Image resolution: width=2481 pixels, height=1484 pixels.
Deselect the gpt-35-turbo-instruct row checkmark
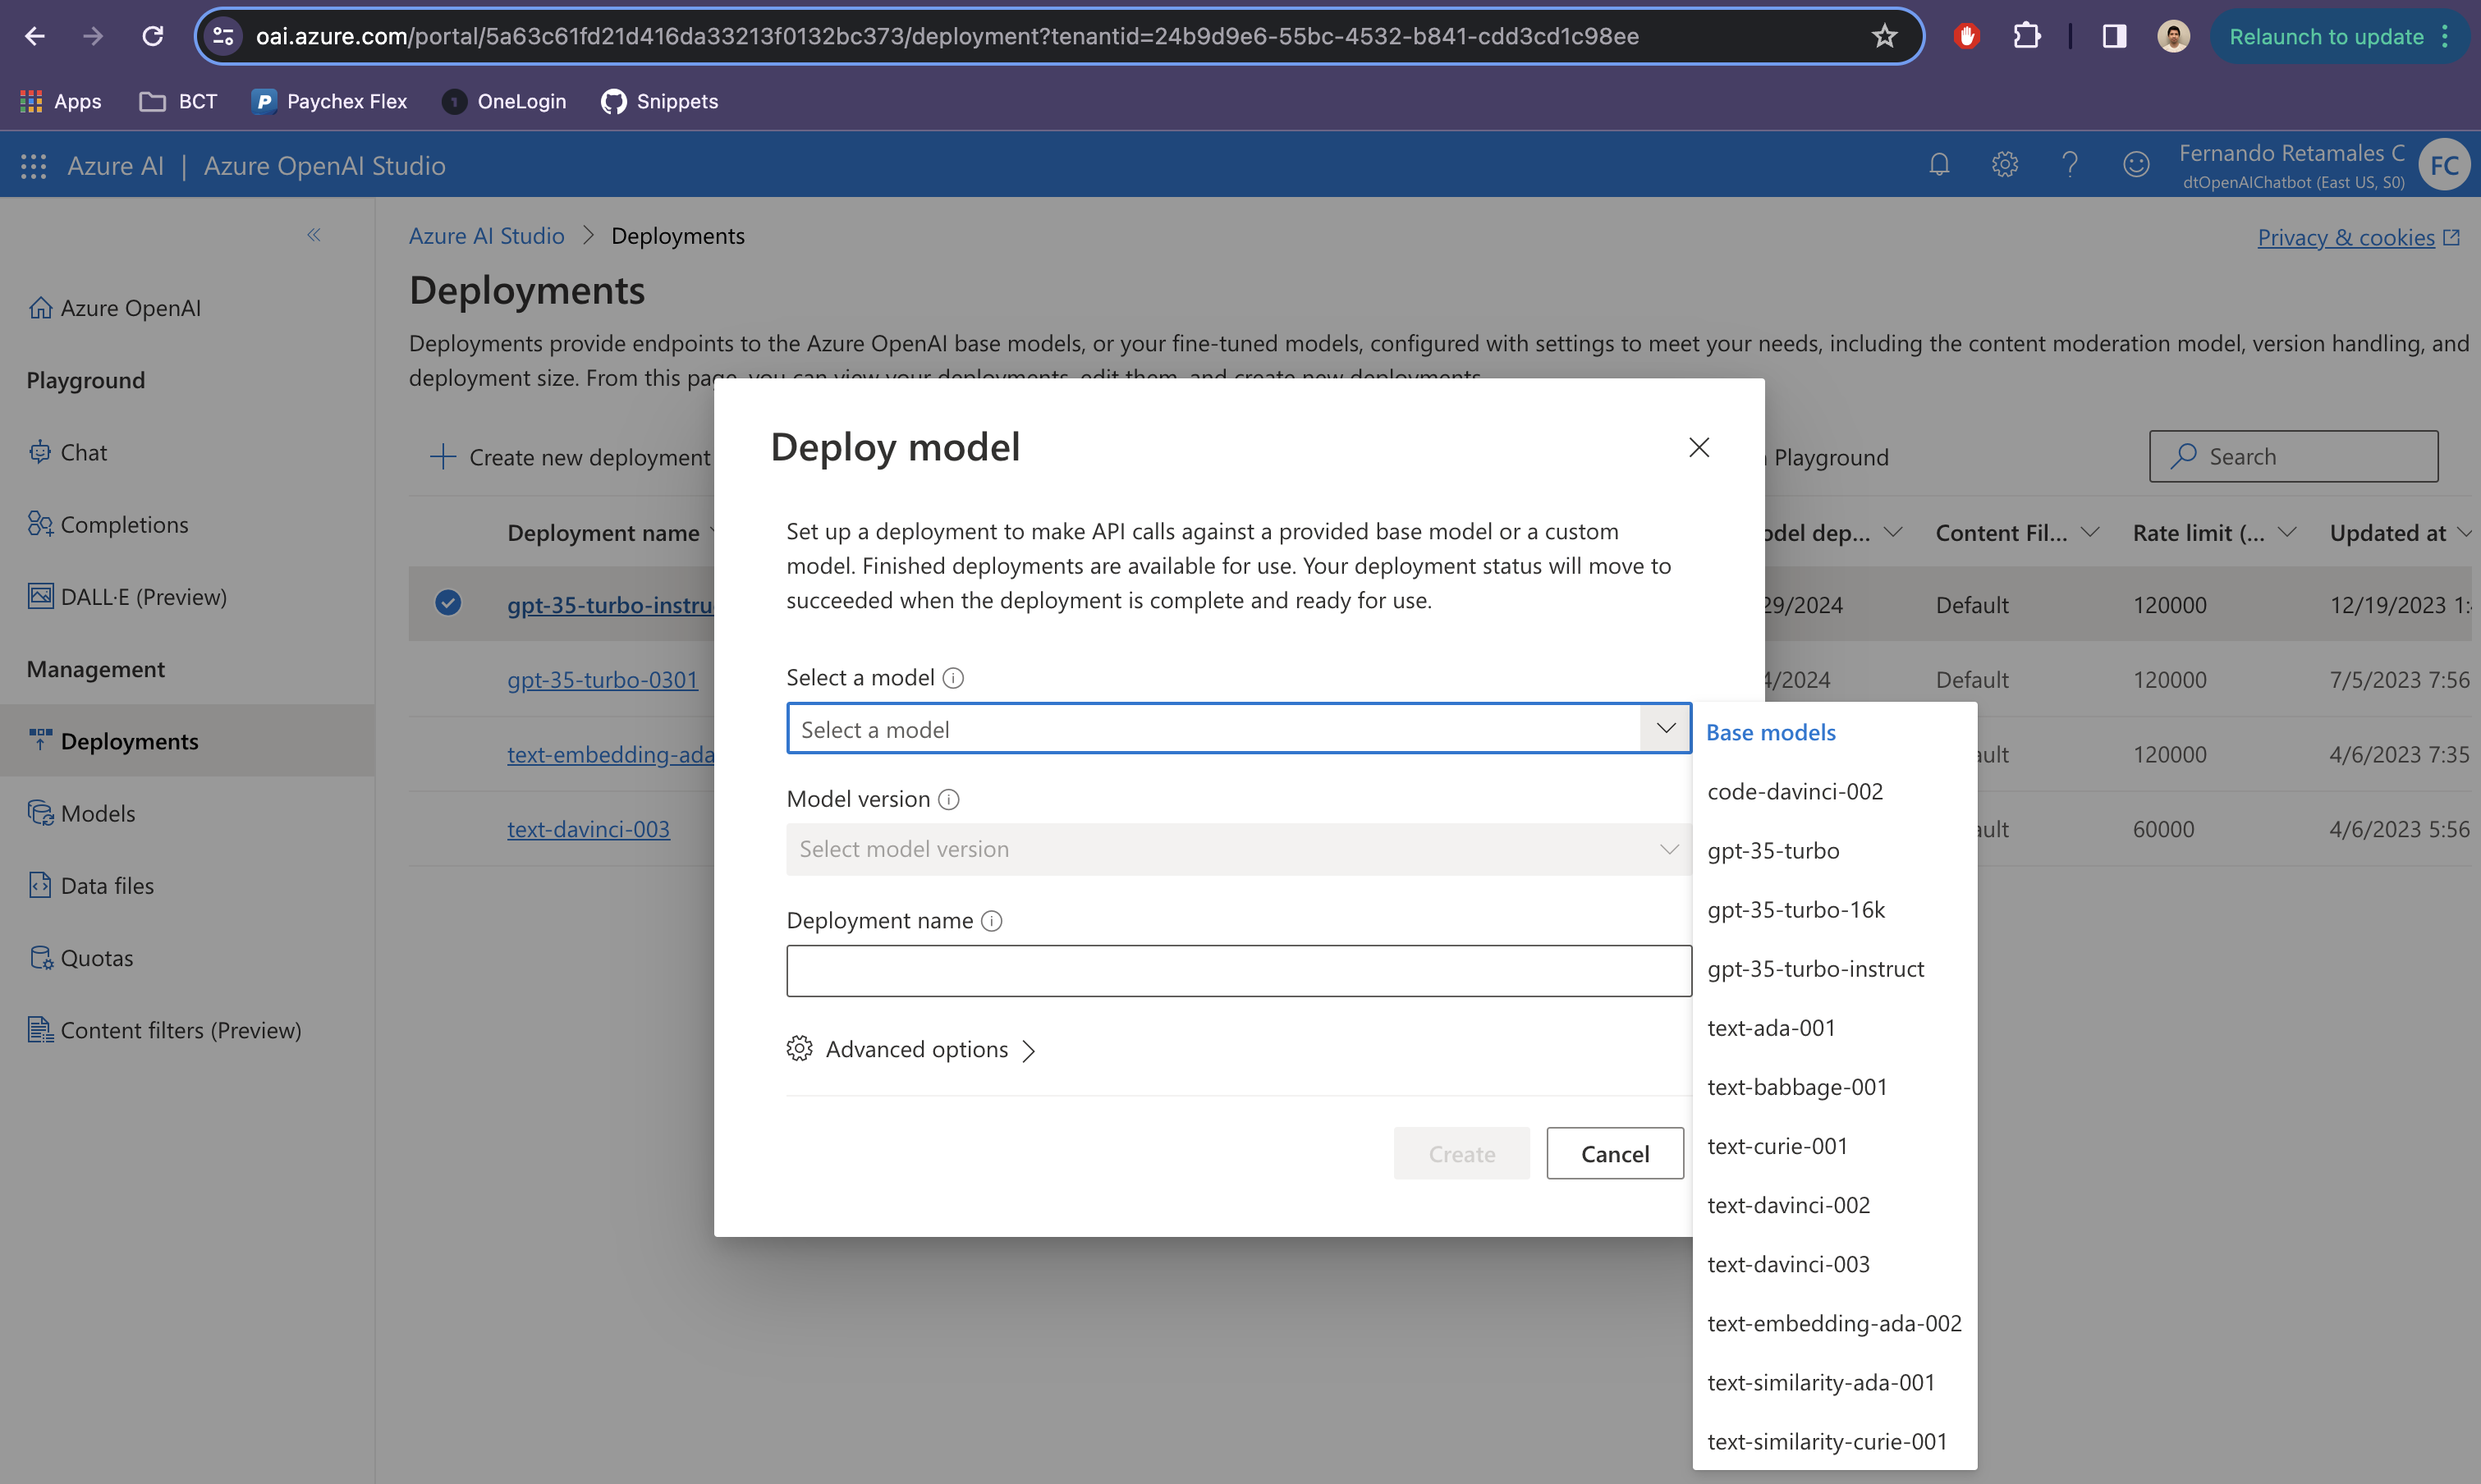tap(448, 603)
